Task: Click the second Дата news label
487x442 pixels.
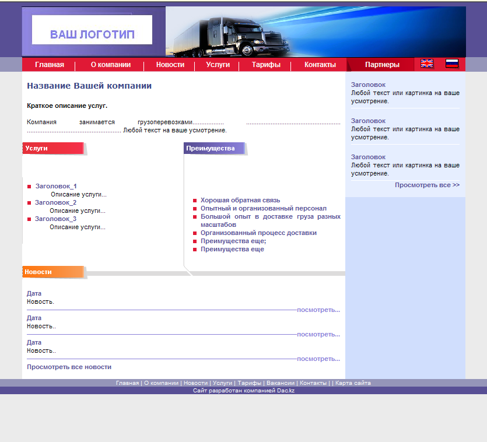Action: 34,318
